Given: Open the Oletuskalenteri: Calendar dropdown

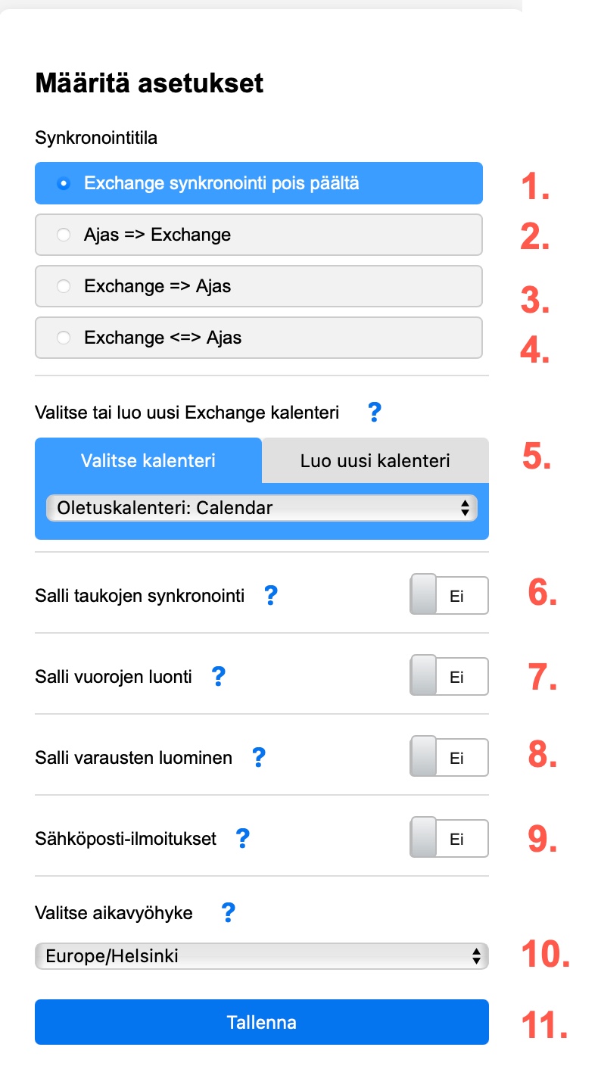Looking at the screenshot, I should pyautogui.click(x=261, y=508).
